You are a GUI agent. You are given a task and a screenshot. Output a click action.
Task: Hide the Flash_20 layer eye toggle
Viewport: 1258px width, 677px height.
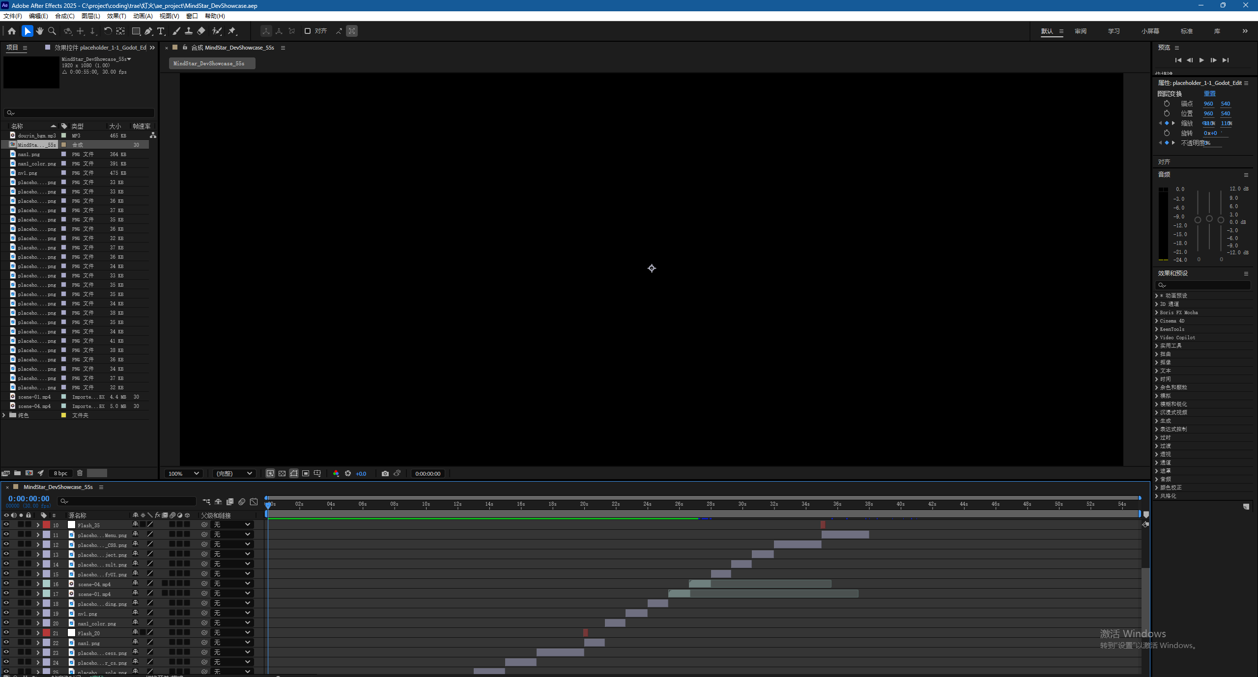click(x=6, y=632)
